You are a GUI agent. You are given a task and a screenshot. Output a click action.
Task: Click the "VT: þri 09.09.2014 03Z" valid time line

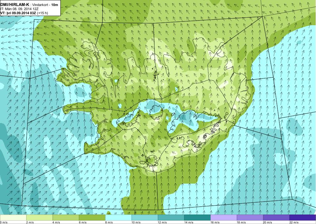[x=19, y=13]
